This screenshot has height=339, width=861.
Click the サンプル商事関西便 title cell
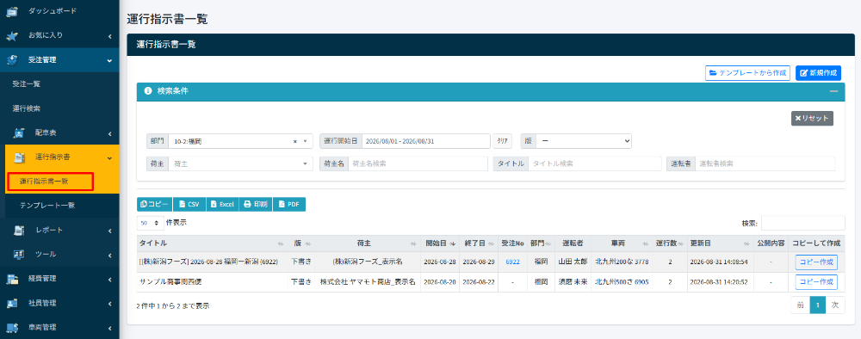[212, 282]
